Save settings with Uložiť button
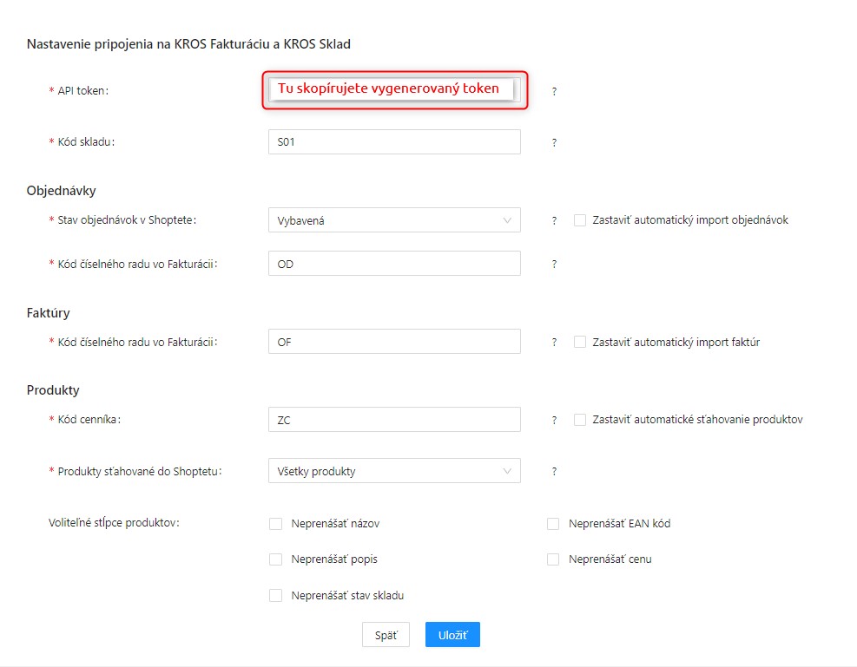Image resolution: width=857 pixels, height=667 pixels. [452, 635]
